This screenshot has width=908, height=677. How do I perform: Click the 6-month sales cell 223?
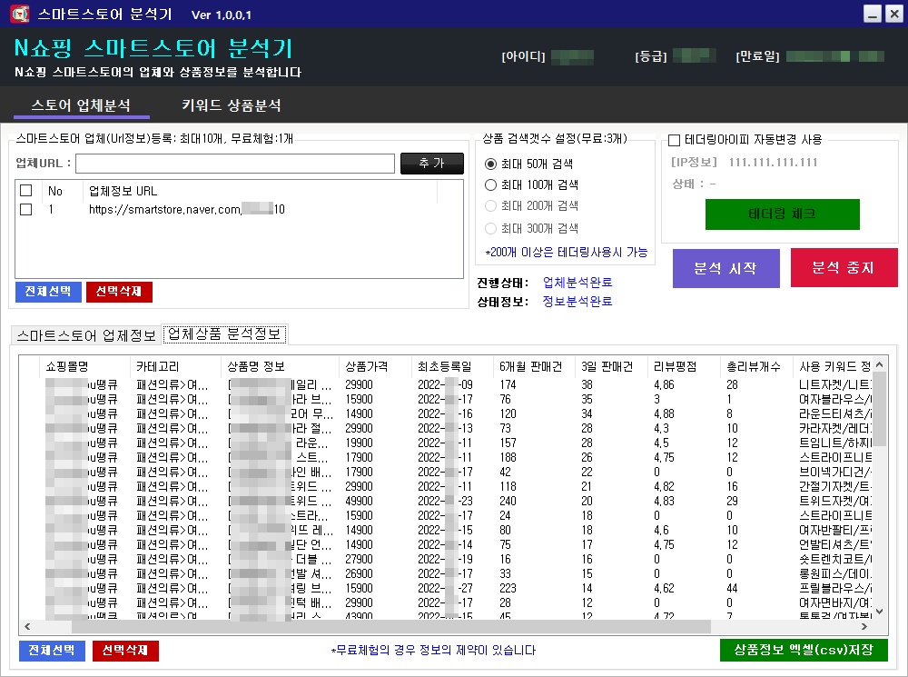tap(508, 588)
